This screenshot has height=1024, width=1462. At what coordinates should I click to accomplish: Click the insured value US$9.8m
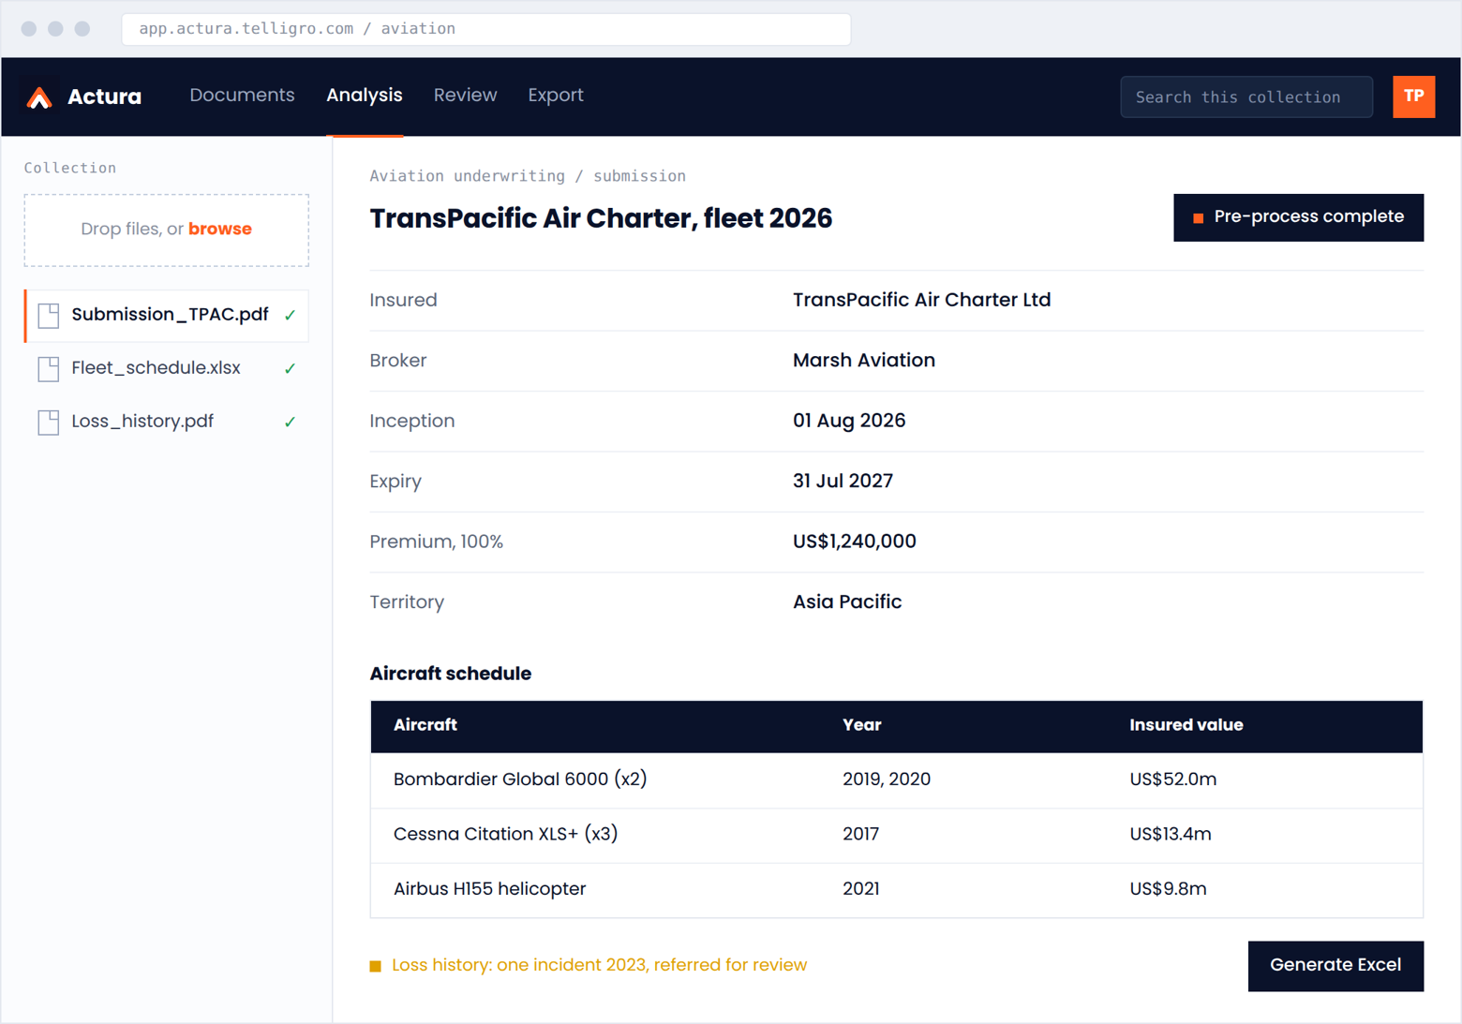click(x=1168, y=889)
